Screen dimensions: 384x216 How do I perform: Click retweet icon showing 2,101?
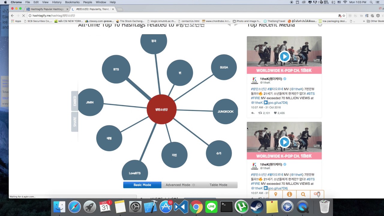260,113
